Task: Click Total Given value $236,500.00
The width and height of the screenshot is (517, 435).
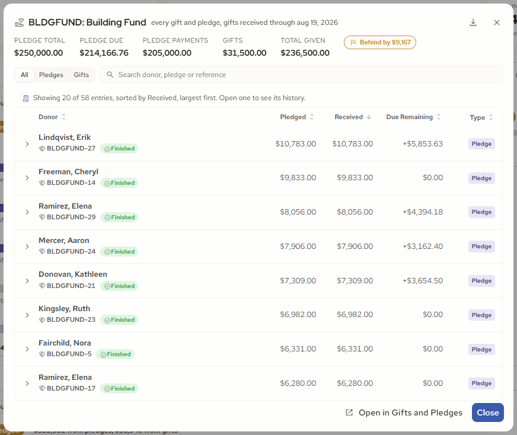Action: click(x=305, y=53)
